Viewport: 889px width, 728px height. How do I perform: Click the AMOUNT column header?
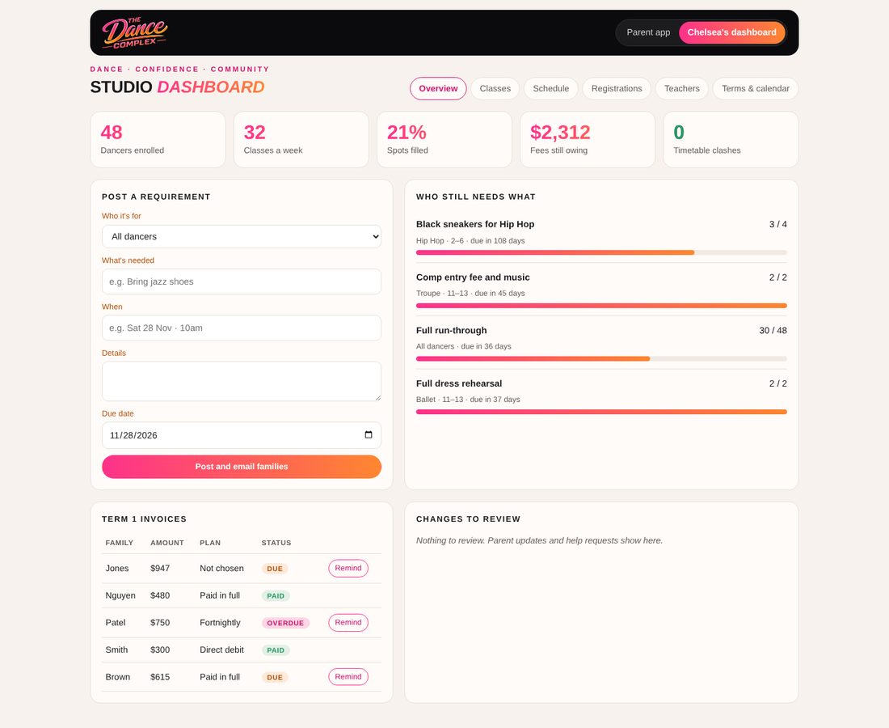pos(167,543)
